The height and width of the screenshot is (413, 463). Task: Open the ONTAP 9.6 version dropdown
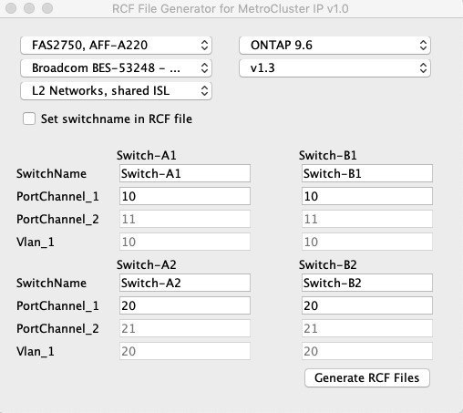click(334, 46)
